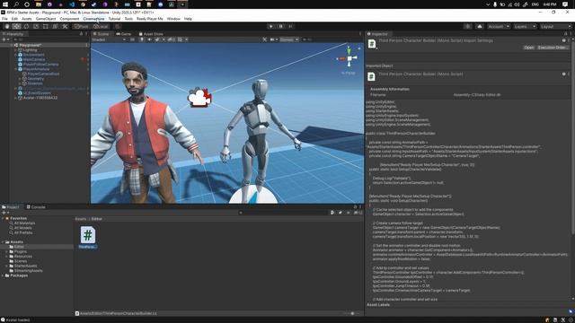This screenshot has width=575, height=323.
Task: Open the Account dropdown
Action: click(499, 26)
